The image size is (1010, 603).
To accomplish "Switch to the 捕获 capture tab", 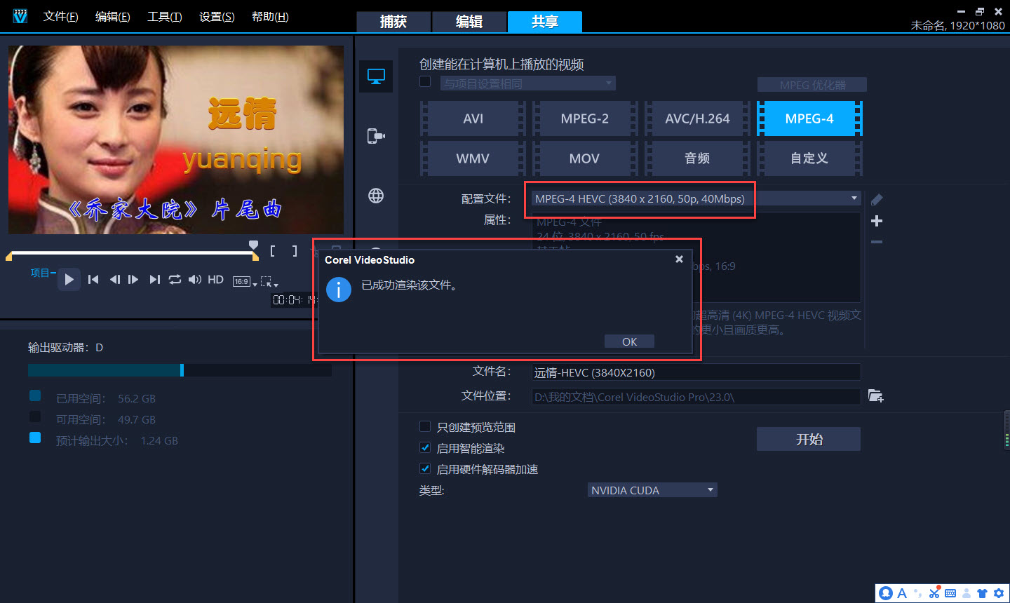I will (x=393, y=22).
